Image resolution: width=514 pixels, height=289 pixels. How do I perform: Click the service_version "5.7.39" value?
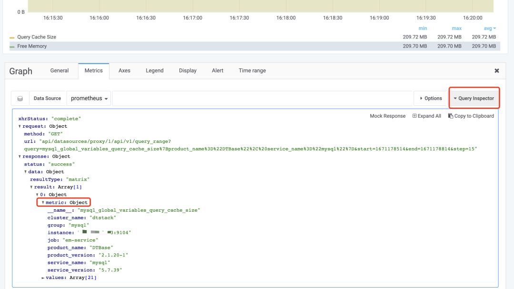110,270
